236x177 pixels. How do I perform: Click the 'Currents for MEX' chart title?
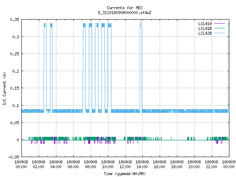tap(125, 8)
